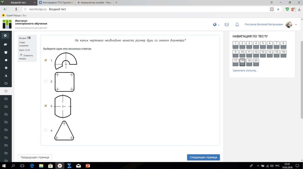Viewport: 303px width, 169px height.
Task: Open the browser downloads arrow icon
Action: [299, 9]
